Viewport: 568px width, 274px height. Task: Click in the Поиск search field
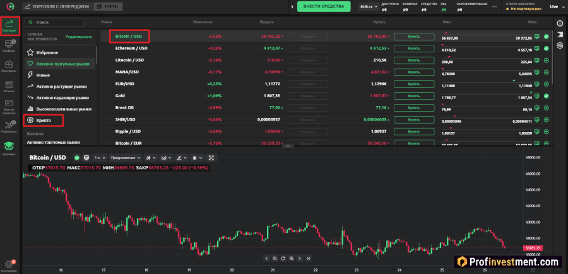point(54,22)
